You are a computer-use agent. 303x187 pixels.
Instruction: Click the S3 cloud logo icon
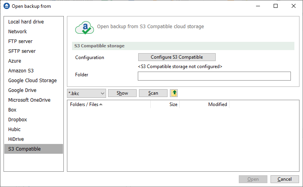point(85,28)
